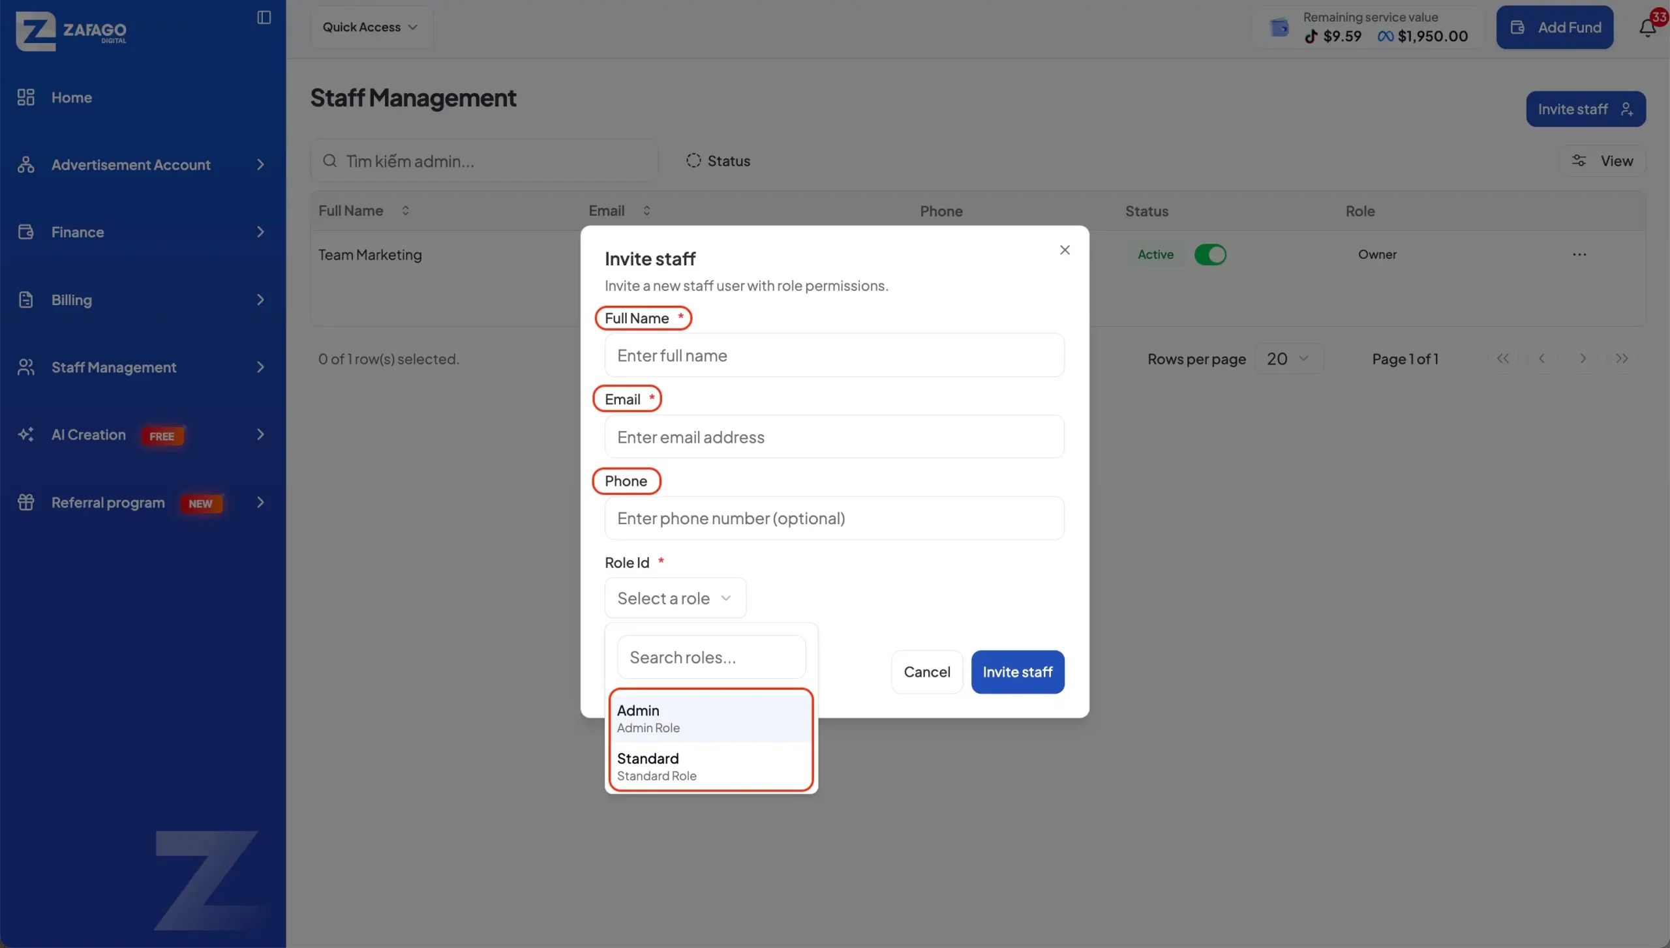Focus the Tìm kiếm admin search box
Image resolution: width=1670 pixels, height=948 pixels.
tap(484, 160)
